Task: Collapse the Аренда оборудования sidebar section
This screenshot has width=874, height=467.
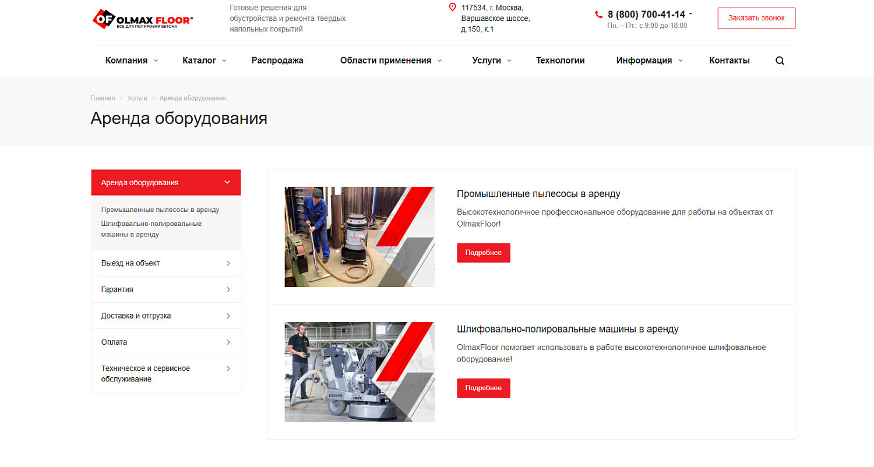Action: point(227,182)
